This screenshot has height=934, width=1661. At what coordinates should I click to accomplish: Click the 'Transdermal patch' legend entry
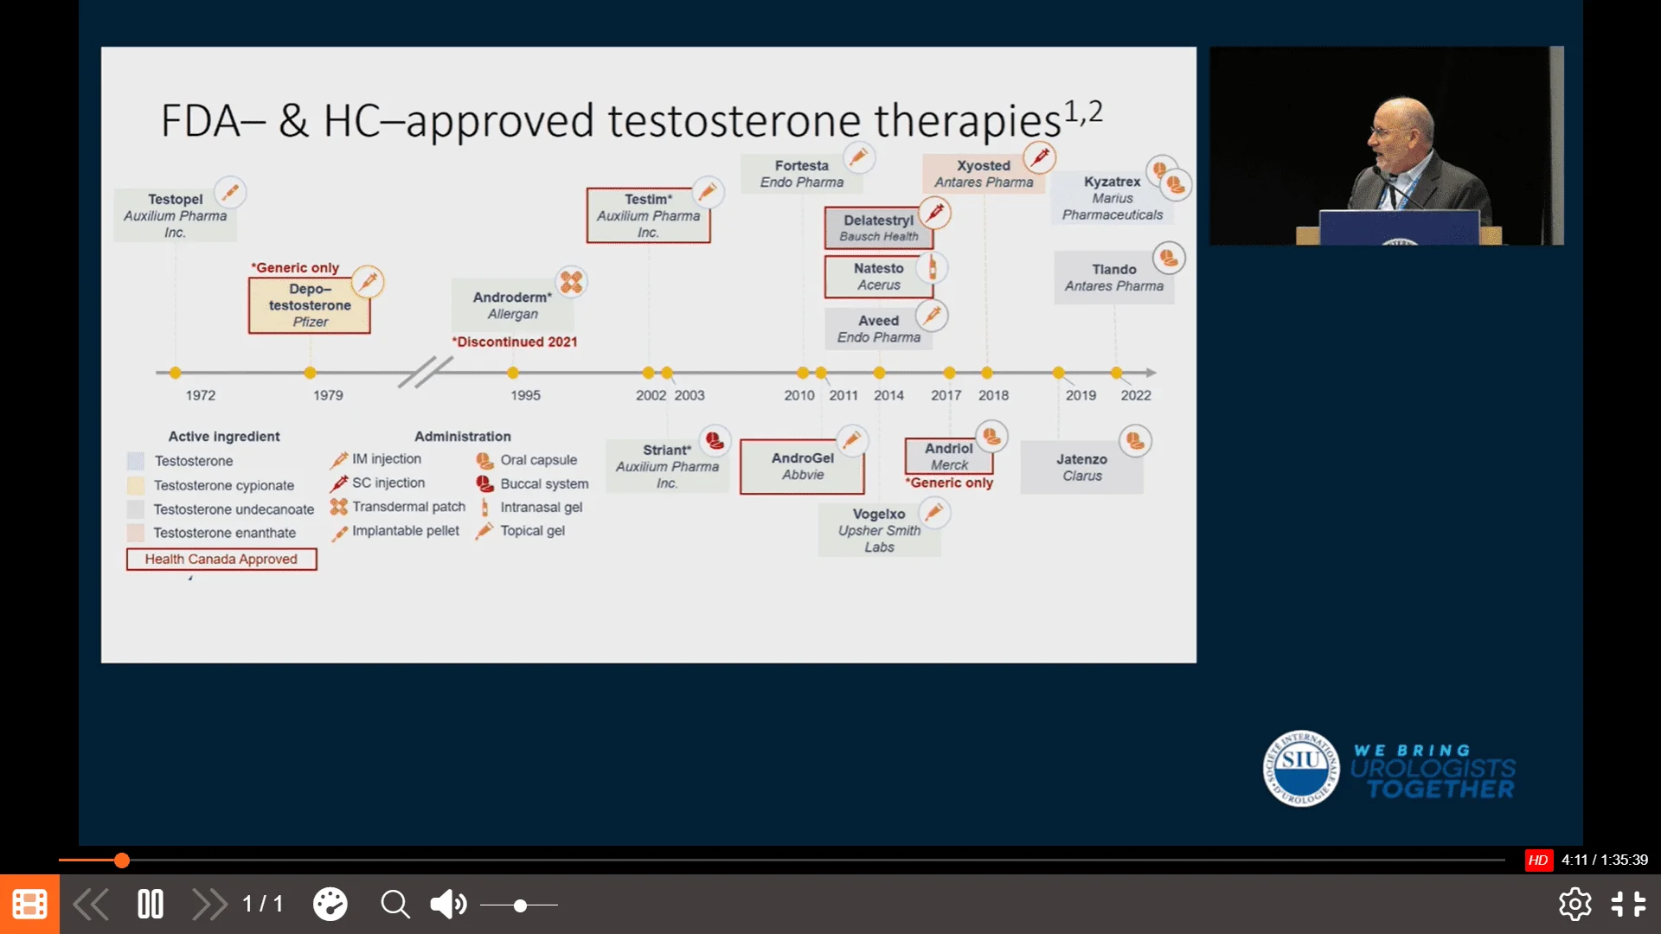[x=398, y=507]
